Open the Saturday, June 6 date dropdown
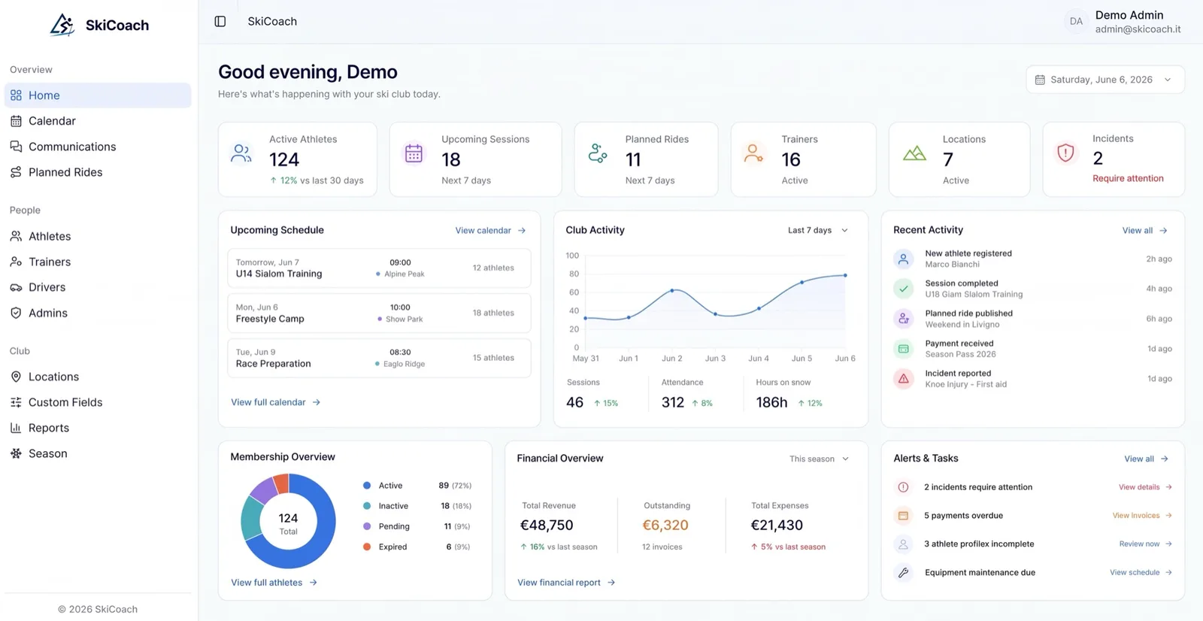1203x621 pixels. (1105, 80)
